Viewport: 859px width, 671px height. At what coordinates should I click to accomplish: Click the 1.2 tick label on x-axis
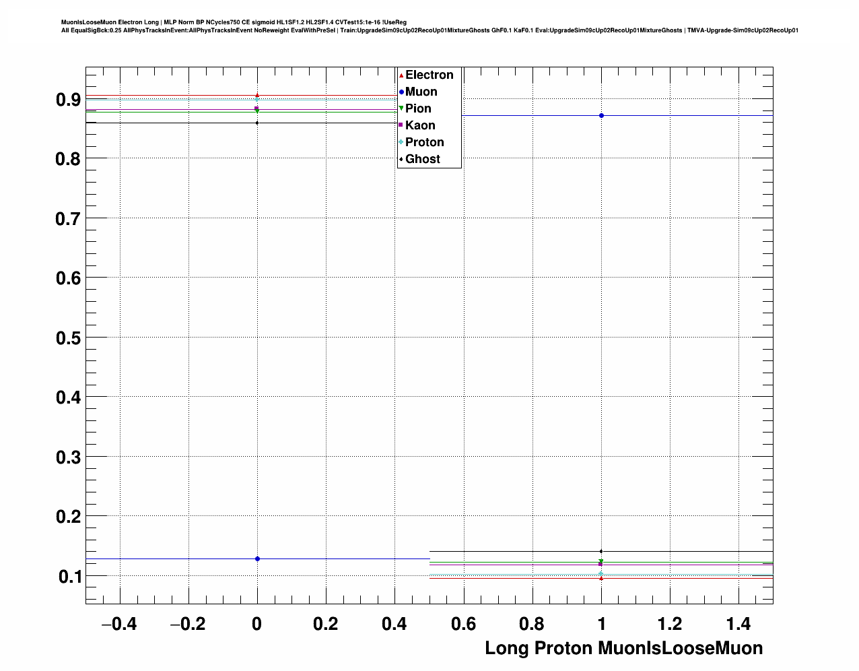(x=670, y=625)
